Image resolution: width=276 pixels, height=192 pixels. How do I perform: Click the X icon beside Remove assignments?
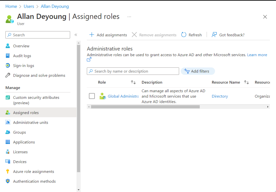134,35
